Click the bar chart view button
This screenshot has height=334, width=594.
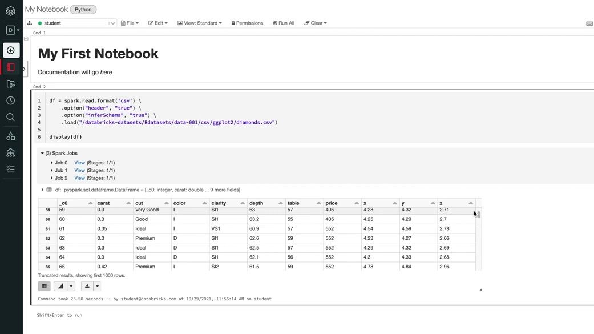60,286
